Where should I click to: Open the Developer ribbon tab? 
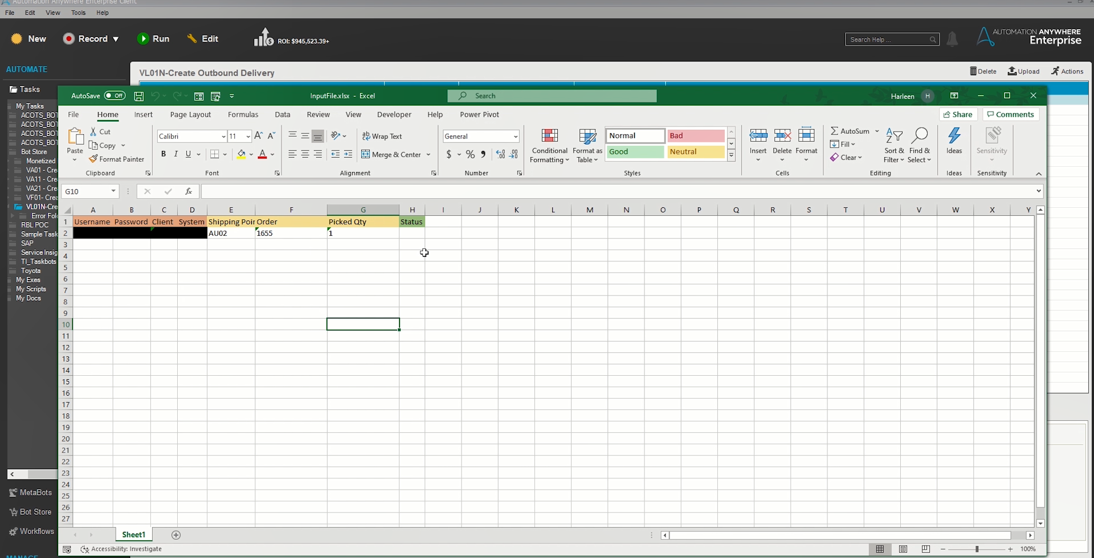pyautogui.click(x=394, y=114)
